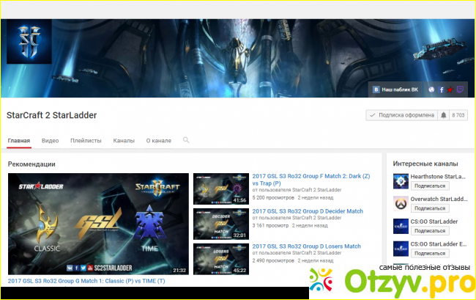
Task: Open the Hearthstone StarLadder channel icon
Action: pos(401,181)
